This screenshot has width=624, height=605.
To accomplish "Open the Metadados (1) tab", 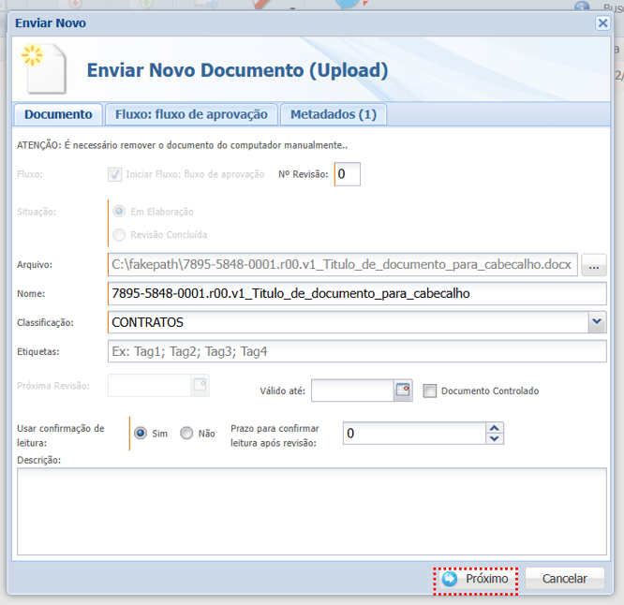I will tap(333, 114).
